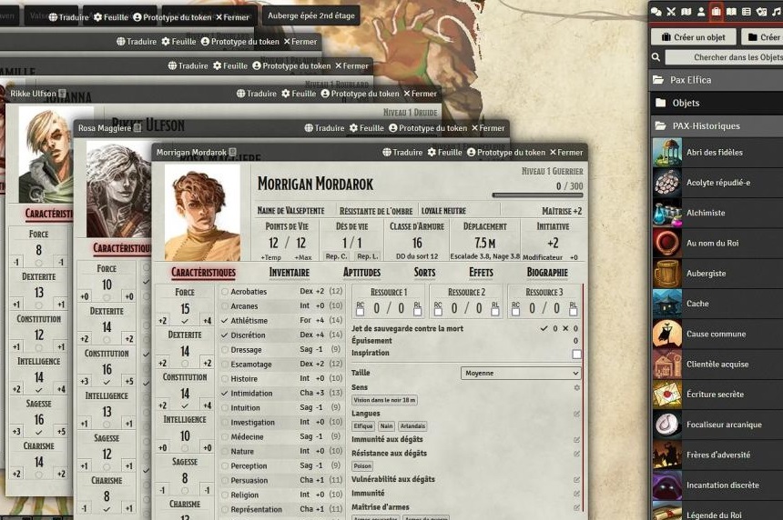The width and height of the screenshot is (783, 520).
Task: Click Prototype du token on Morrigan's sheet
Action: point(505,152)
